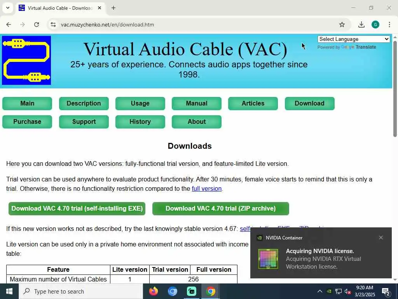Screen dimensions: 398x299
Task: Open Firefox from the taskbar
Action: [x=153, y=291]
